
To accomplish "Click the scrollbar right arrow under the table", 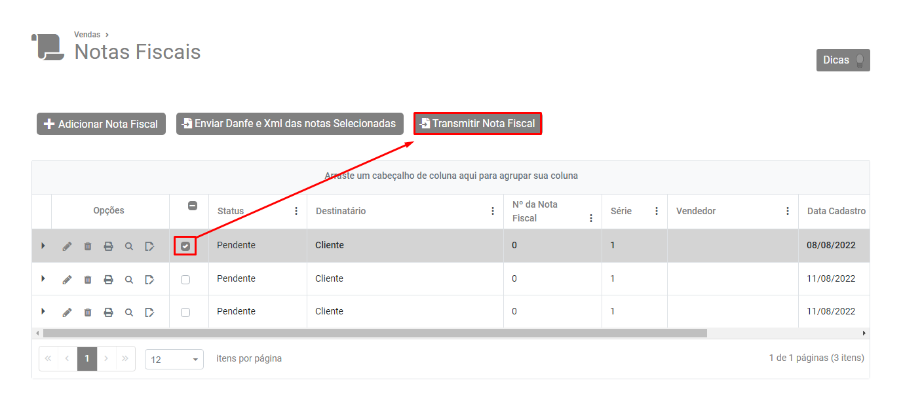I will (864, 333).
